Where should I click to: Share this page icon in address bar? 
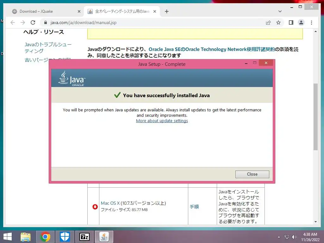pos(268,22)
